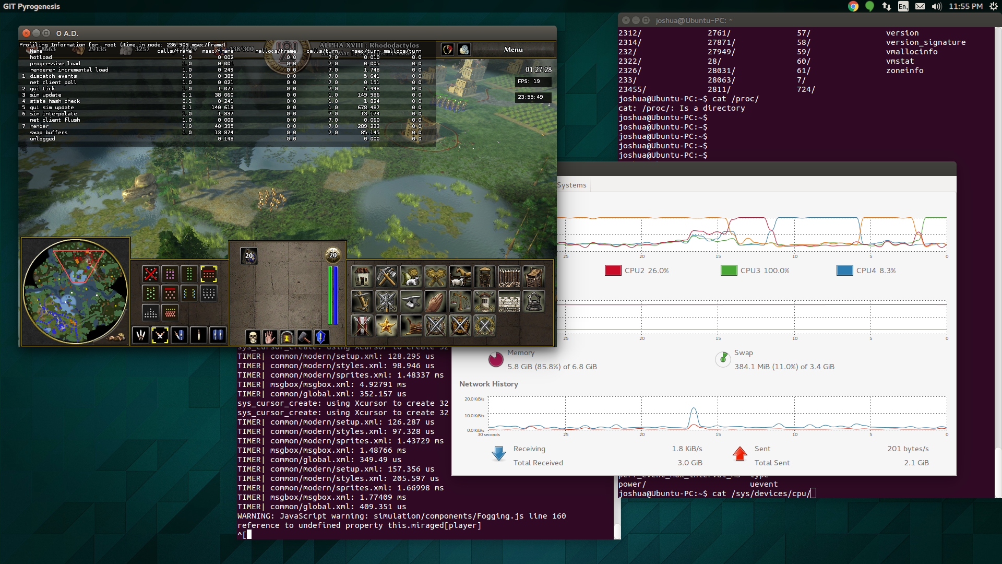Screen dimensions: 1002x564
Task: Click the blue Receiving arrow icon
Action: (499, 454)
